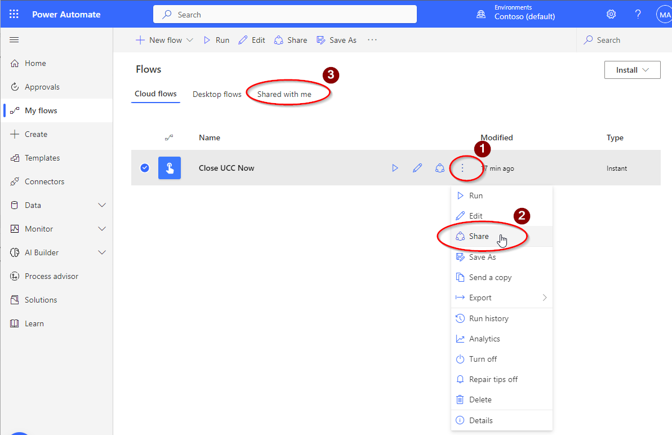
Task: Open the app launcher waffle icon
Action: [x=14, y=14]
